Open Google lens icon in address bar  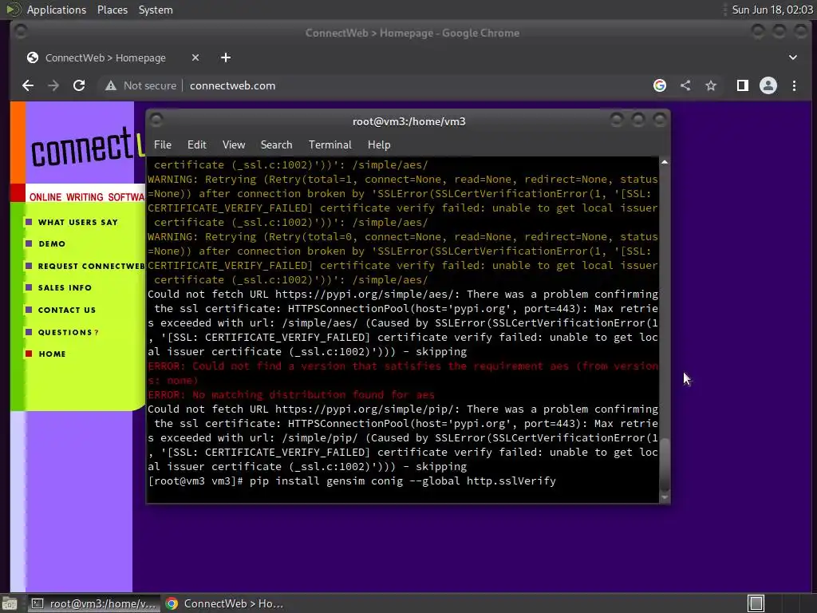pyautogui.click(x=660, y=85)
